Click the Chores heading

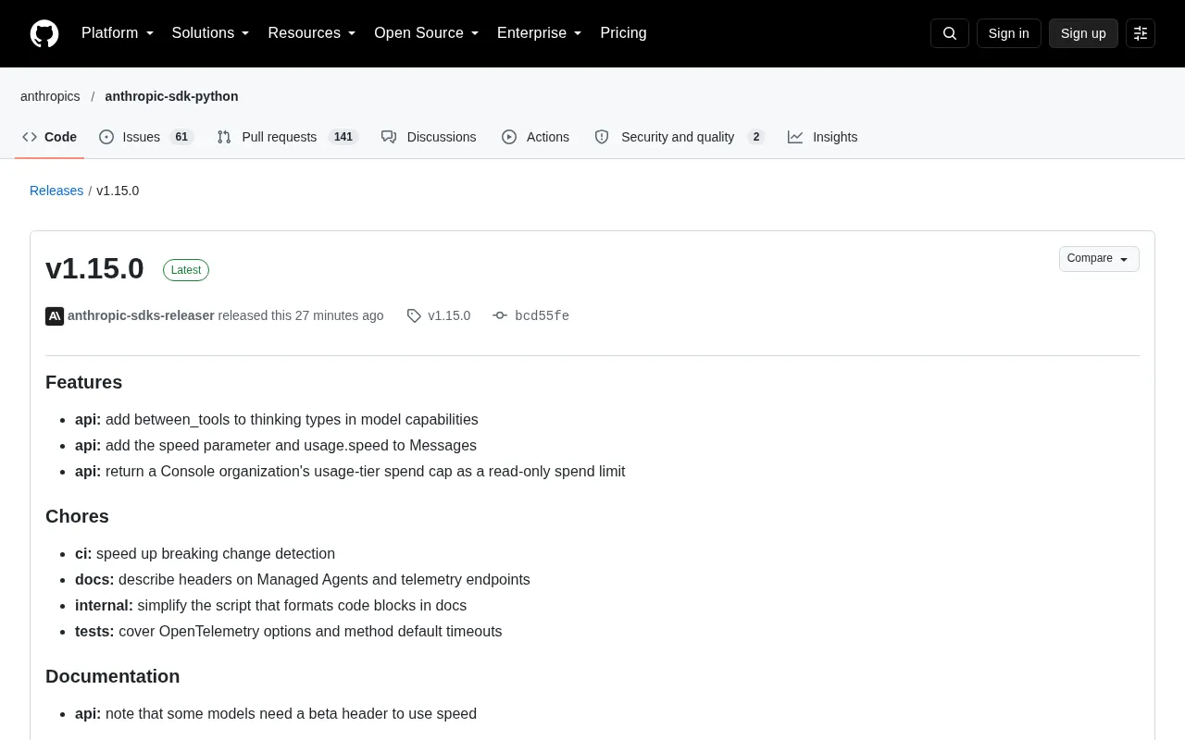coord(77,517)
